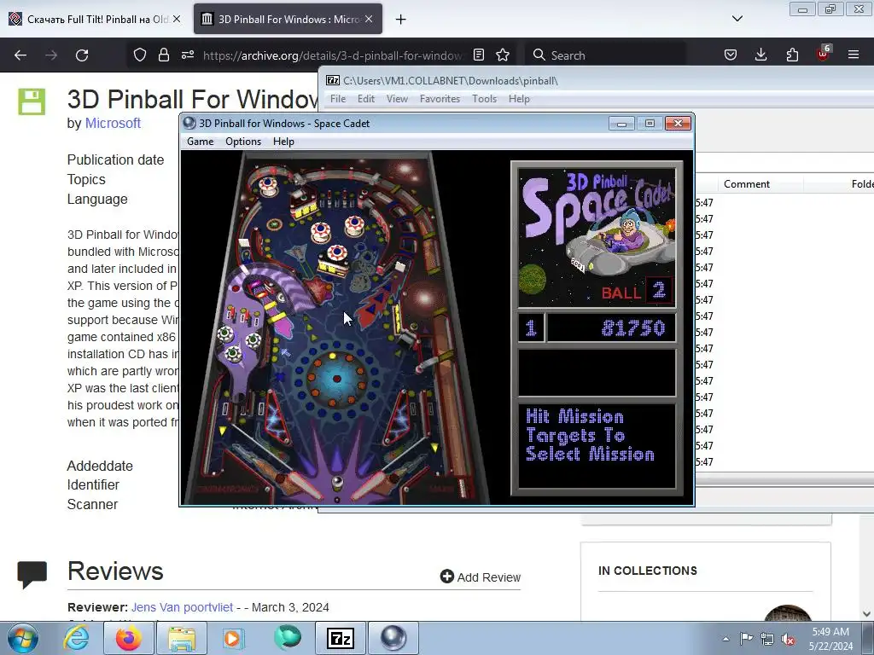Screen dimensions: 874x655
Task: Click the 7-Zip window title icon
Action: pos(333,80)
